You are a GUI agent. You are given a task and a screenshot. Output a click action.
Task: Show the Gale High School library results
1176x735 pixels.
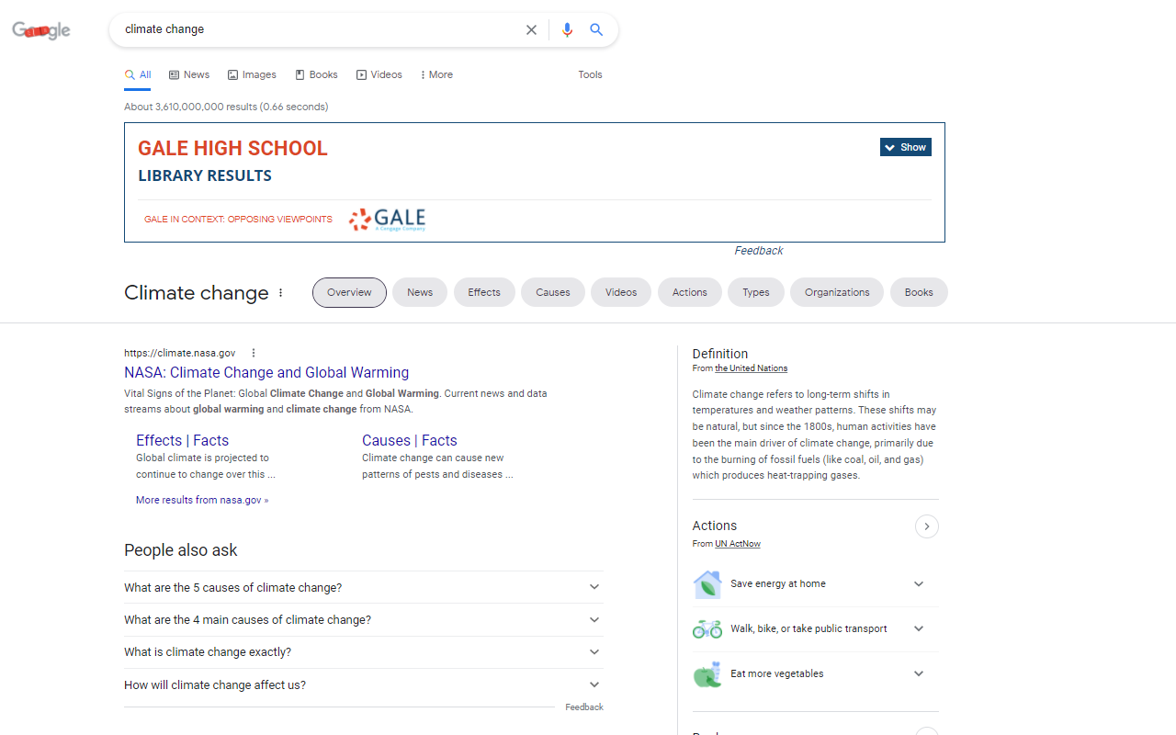click(x=905, y=147)
